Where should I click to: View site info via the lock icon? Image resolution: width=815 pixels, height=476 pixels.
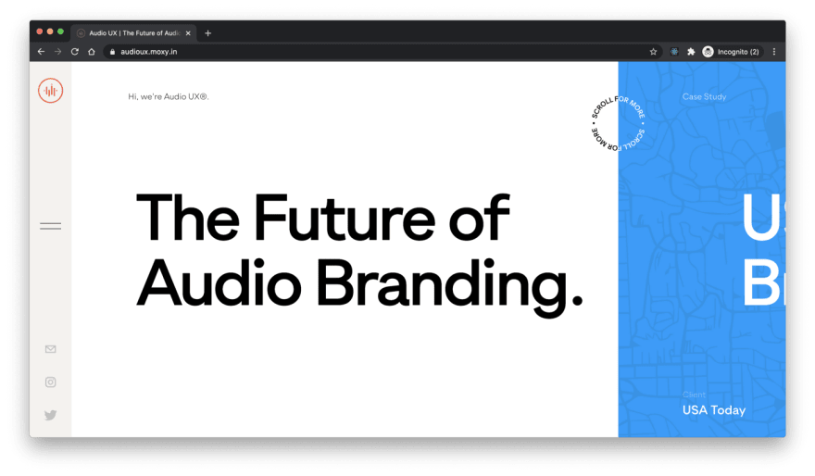point(112,52)
